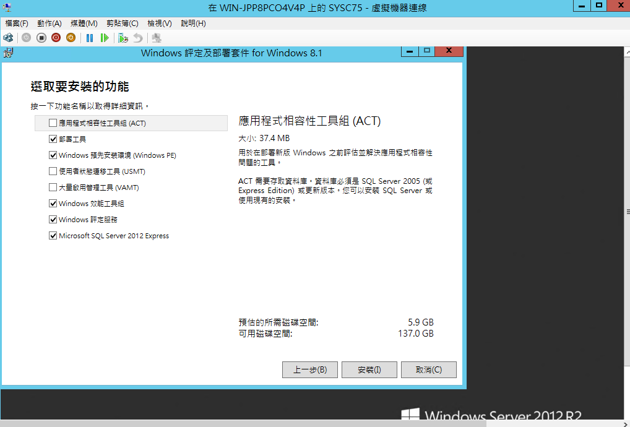Viewport: 630px width, 427px height.
Task: Uncheck Windows 預先安裝環境 (Windows PE) checkbox
Action: (x=53, y=155)
